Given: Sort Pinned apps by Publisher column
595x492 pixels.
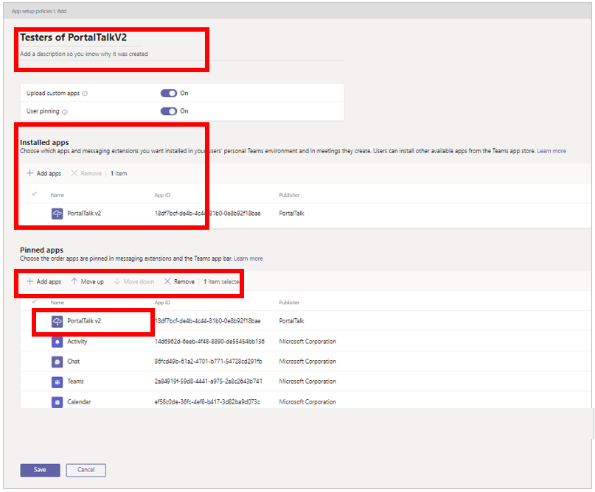Looking at the screenshot, I should tap(289, 303).
